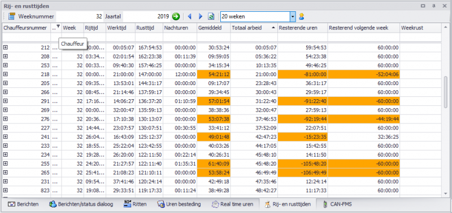Click the Weeknummer input field showing 32

click(x=80, y=17)
